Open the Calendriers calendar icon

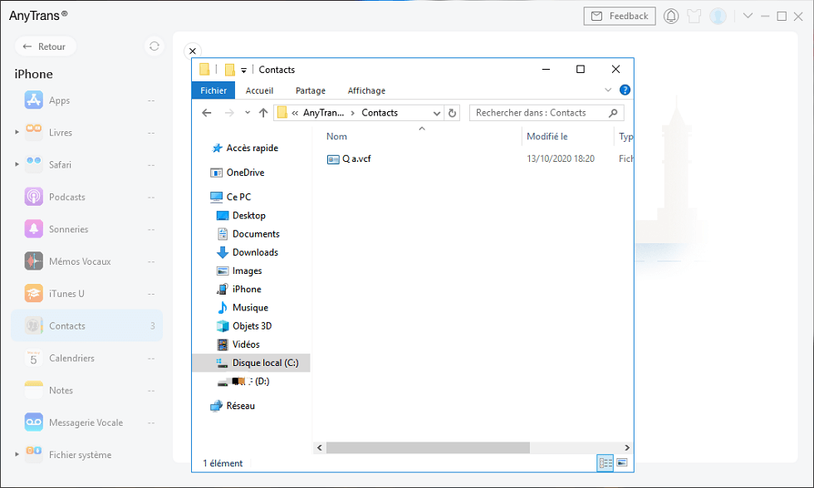coord(34,358)
